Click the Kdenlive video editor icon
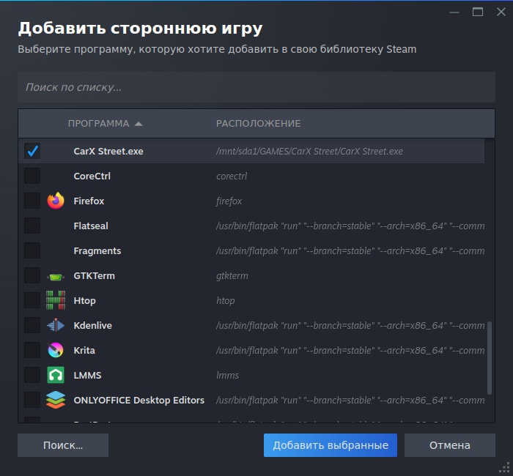The width and height of the screenshot is (513, 476). point(56,325)
